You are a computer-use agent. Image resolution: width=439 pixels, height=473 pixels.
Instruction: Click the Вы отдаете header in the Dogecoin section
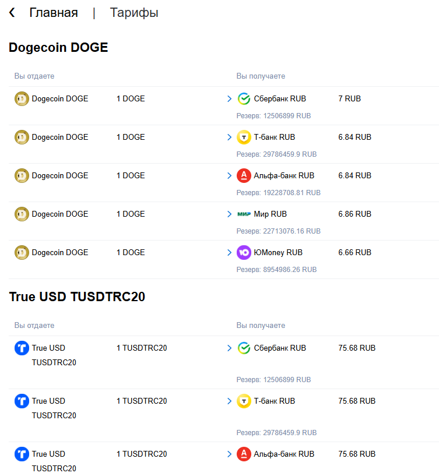[x=34, y=76]
